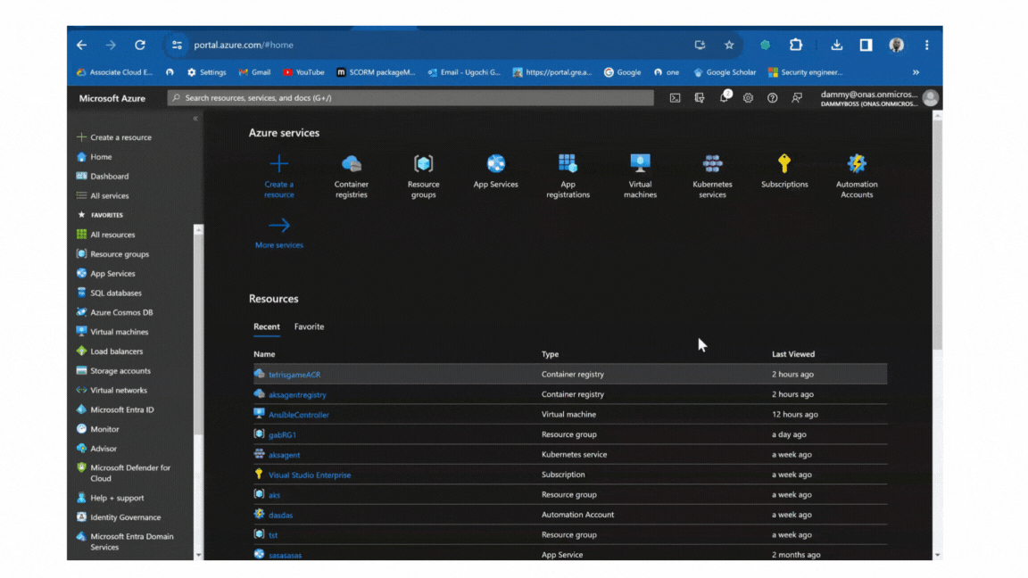1028x578 pixels.
Task: Collapse the left sidebar menu
Action: click(195, 119)
